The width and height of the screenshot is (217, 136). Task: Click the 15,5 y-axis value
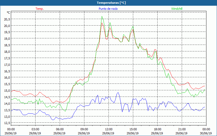[7, 84]
